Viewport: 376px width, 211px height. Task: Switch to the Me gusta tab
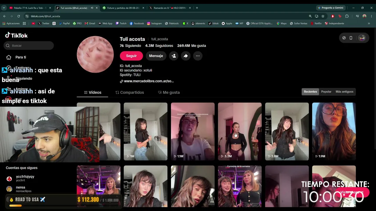(169, 92)
